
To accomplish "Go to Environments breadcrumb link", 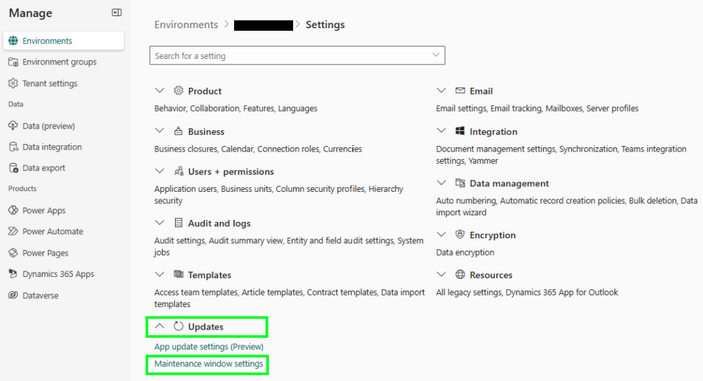I will click(x=186, y=25).
